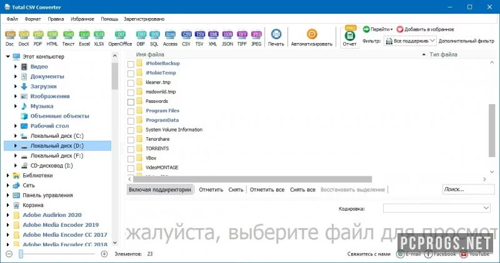Click the Снять button
This screenshot has width=500, height=263.
236,190
